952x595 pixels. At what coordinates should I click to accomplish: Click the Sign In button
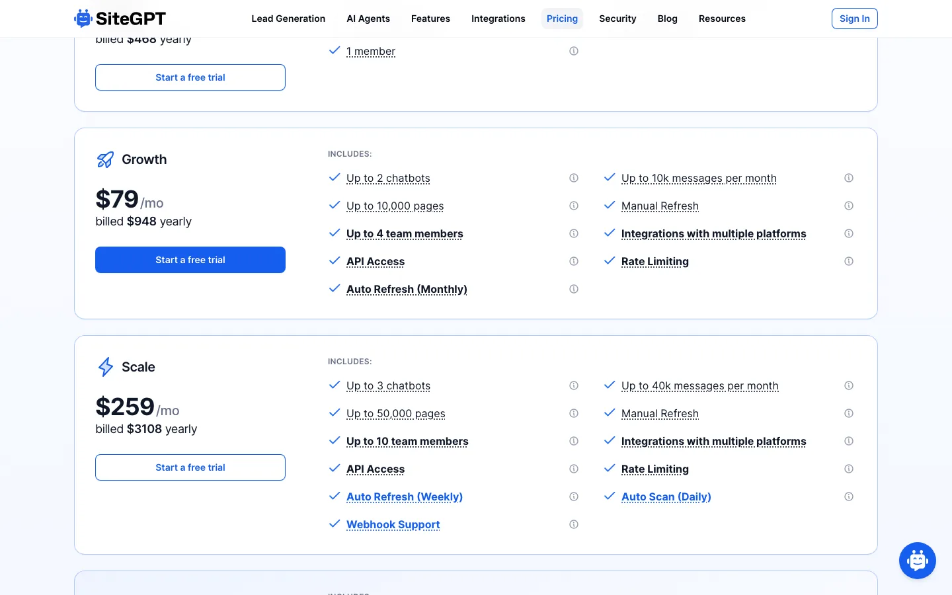tap(855, 19)
